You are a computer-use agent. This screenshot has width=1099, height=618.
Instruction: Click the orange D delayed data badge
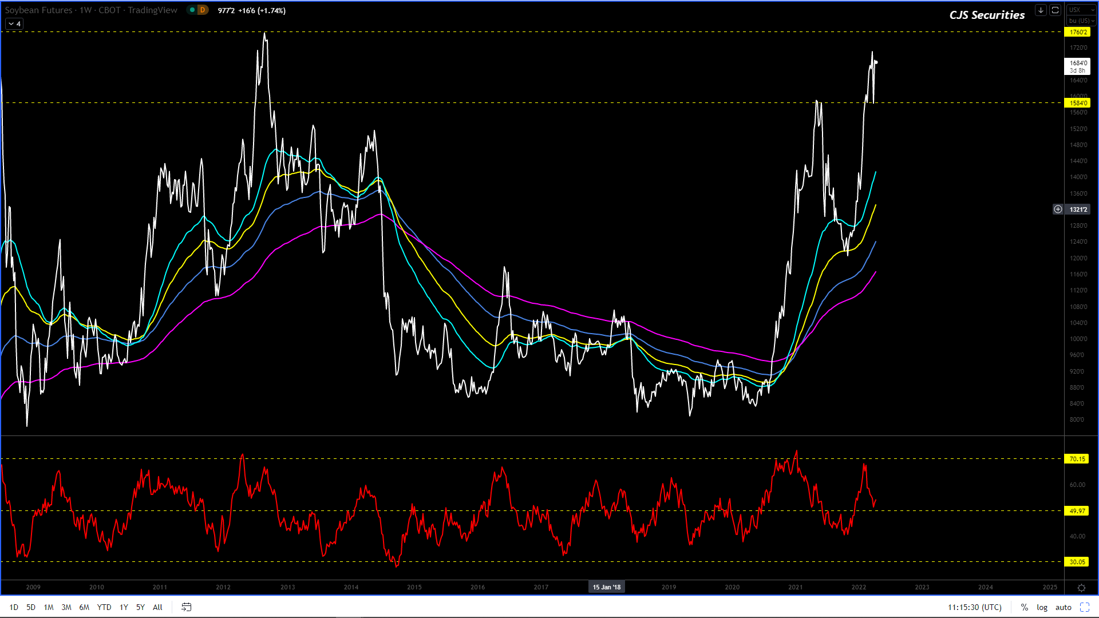point(203,10)
